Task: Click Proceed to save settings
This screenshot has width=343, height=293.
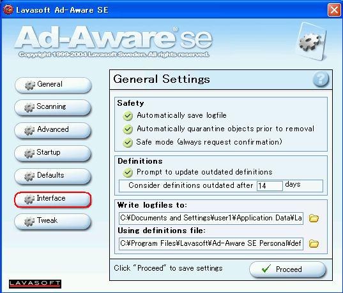Action: pos(287,269)
